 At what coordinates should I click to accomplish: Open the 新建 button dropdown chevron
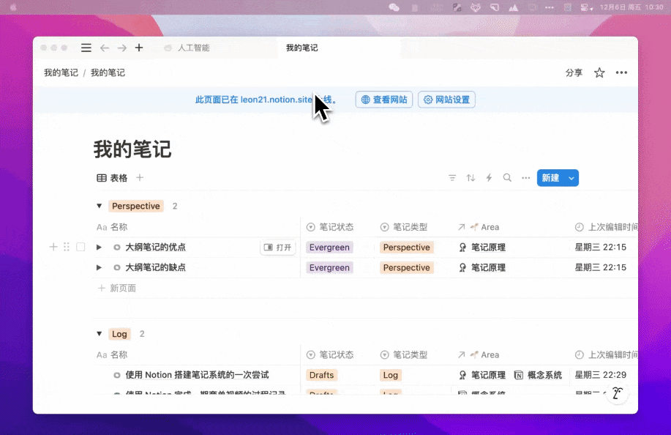(571, 177)
